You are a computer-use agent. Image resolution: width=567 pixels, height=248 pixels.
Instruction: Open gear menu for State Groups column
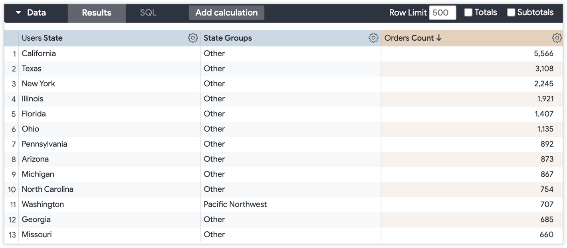373,38
